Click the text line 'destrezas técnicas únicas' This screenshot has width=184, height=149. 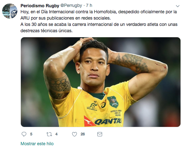pyautogui.click(x=46, y=31)
